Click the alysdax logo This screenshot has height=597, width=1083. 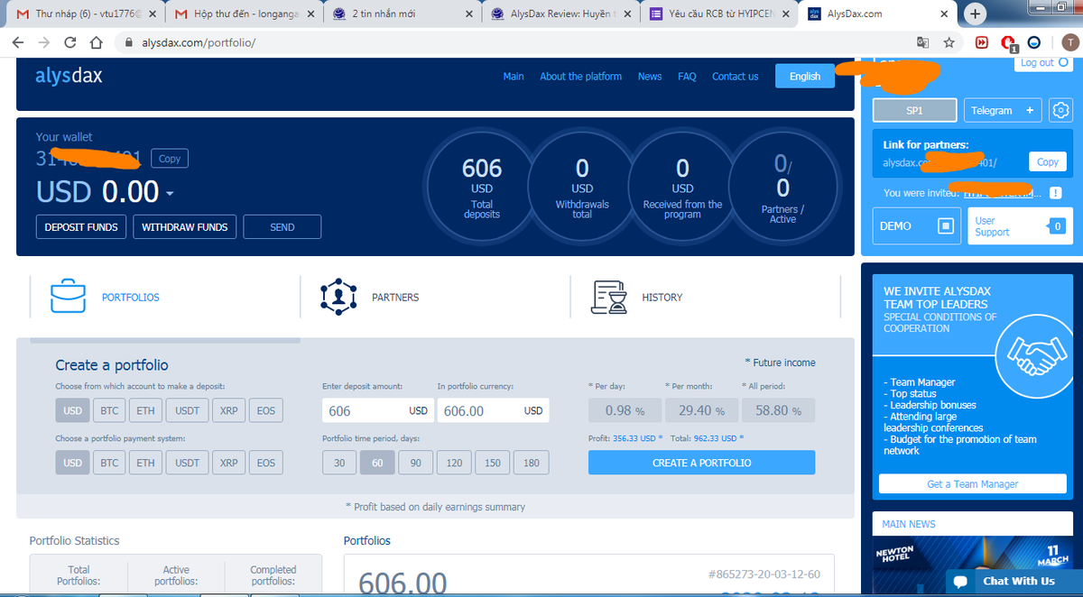(x=69, y=76)
